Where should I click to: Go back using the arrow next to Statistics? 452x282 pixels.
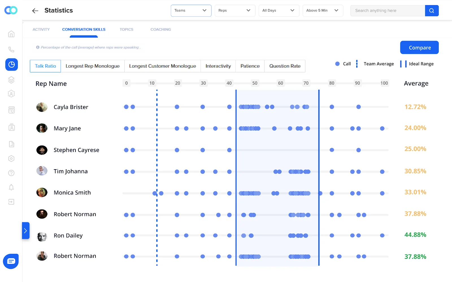(x=35, y=11)
